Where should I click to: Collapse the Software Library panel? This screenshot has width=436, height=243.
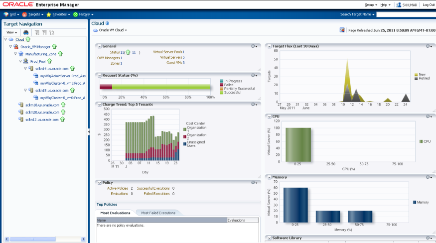[270, 239]
